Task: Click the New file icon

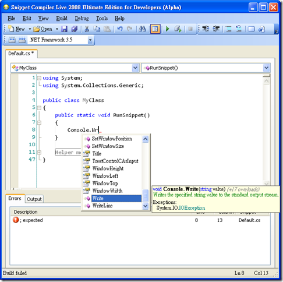Action: (x=12, y=29)
